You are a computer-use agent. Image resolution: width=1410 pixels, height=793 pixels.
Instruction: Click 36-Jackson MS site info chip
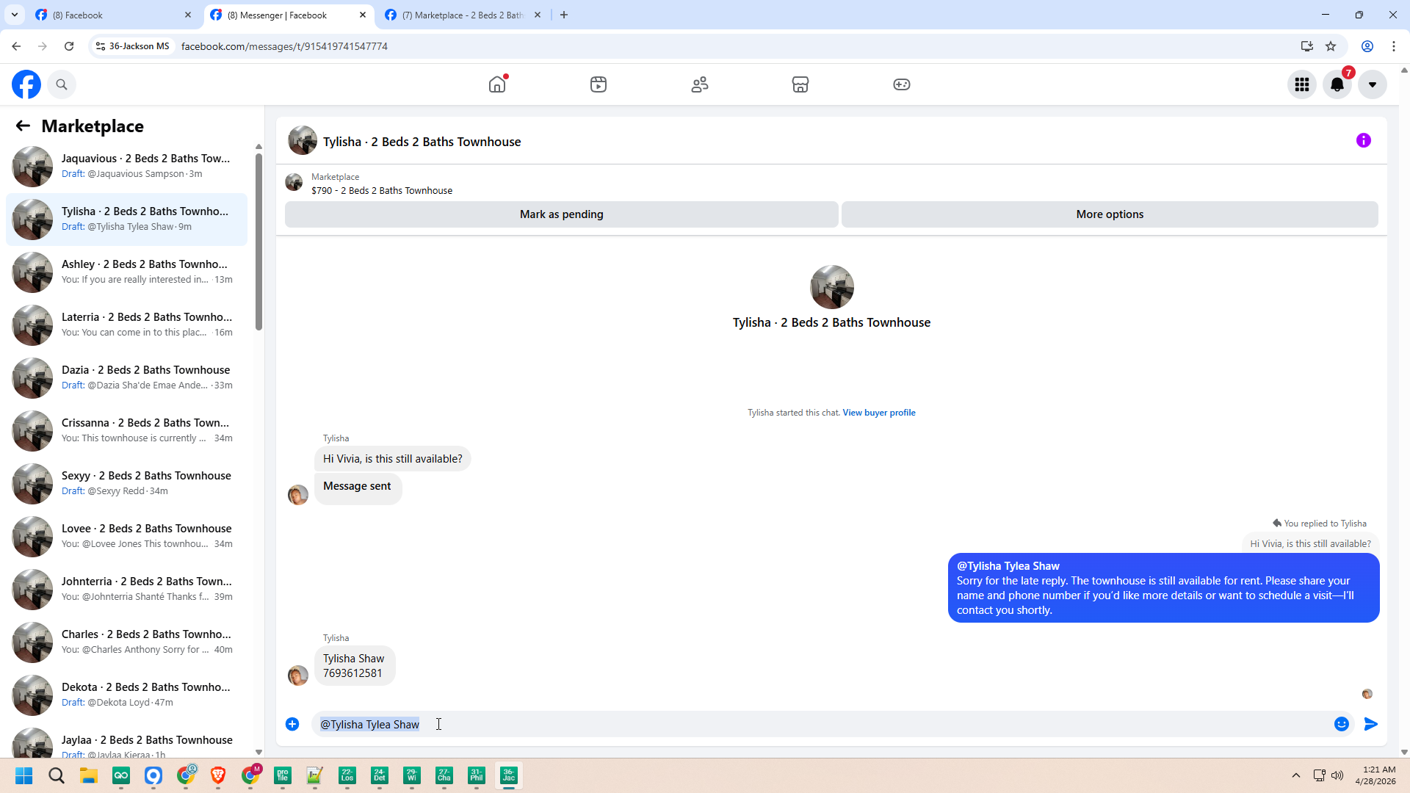click(133, 46)
